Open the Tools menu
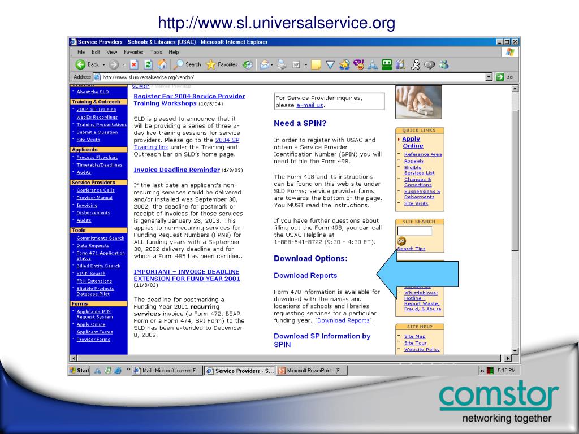The height and width of the screenshot is (434, 579). point(156,52)
